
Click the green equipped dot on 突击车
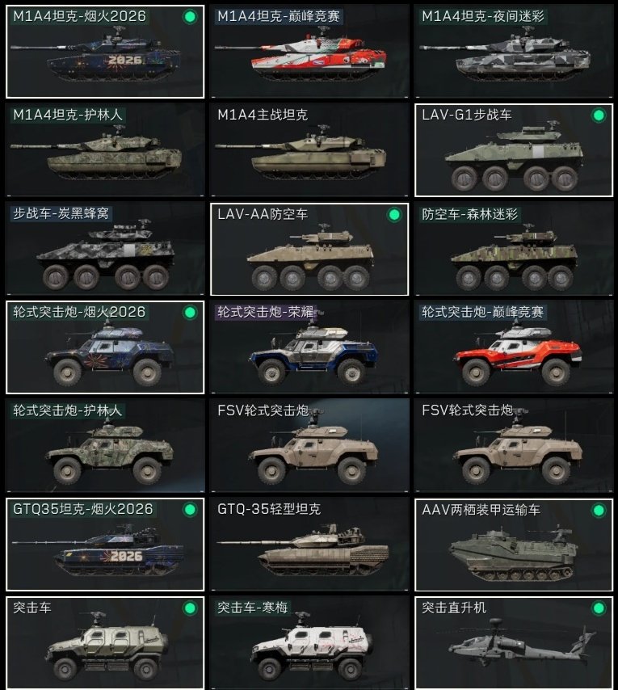coord(190,608)
